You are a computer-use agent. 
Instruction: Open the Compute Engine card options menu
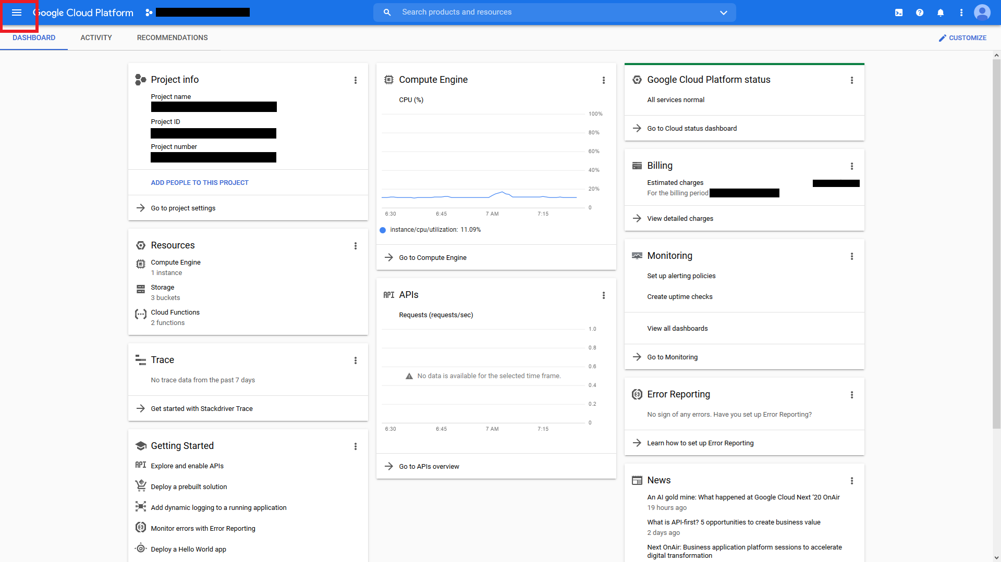pos(604,80)
